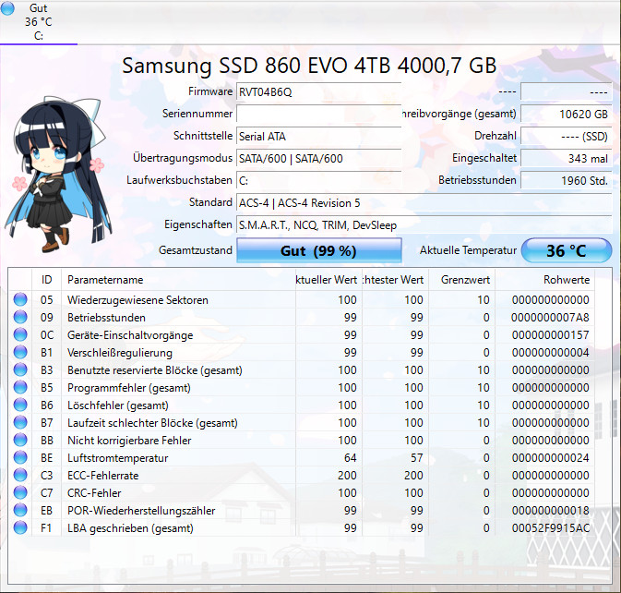Click the 36 °C temperature button
Image resolution: width=621 pixels, height=593 pixels.
[567, 250]
